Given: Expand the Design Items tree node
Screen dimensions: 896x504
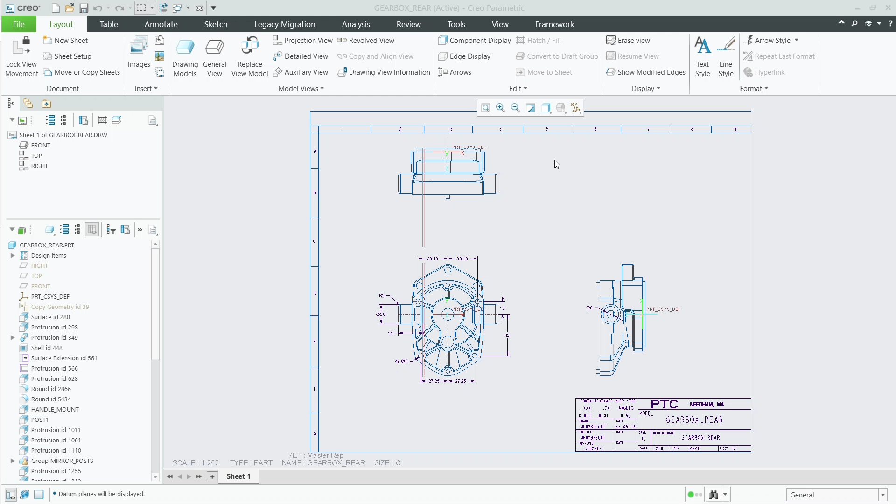Looking at the screenshot, I should click(13, 256).
